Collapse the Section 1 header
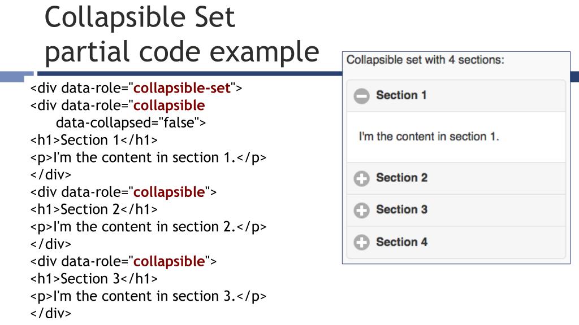Image resolution: width=579 pixels, height=325 pixels. [x=456, y=96]
